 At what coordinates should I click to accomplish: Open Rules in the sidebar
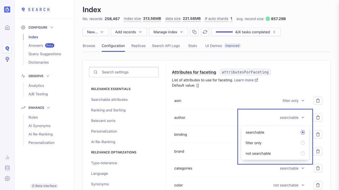pyautogui.click(x=33, y=117)
